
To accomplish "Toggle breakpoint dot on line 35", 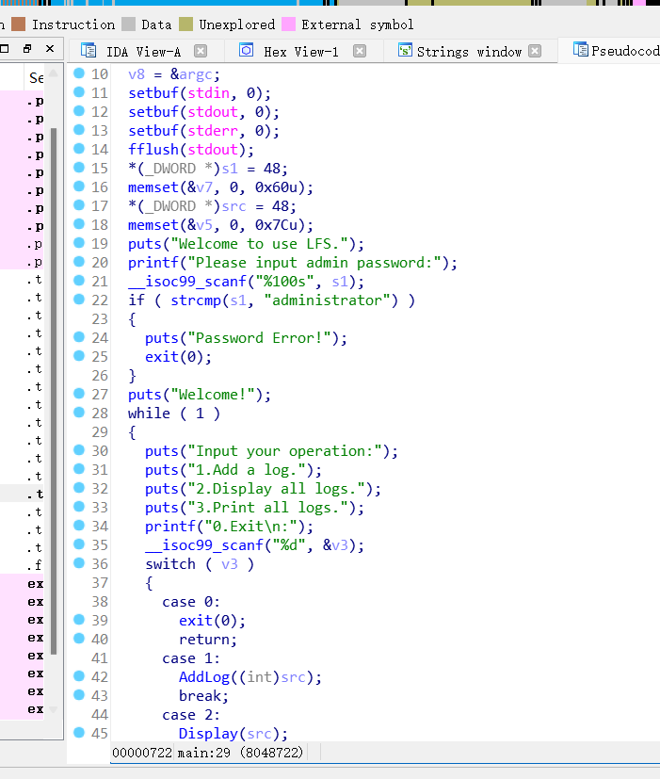I will coord(79,544).
